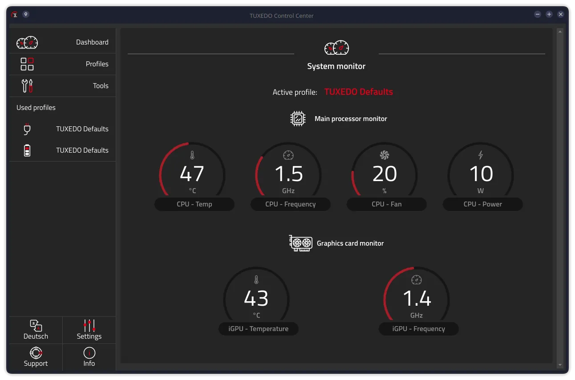The width and height of the screenshot is (575, 380).
Task: Open the Dashboard menu label
Action: [92, 42]
